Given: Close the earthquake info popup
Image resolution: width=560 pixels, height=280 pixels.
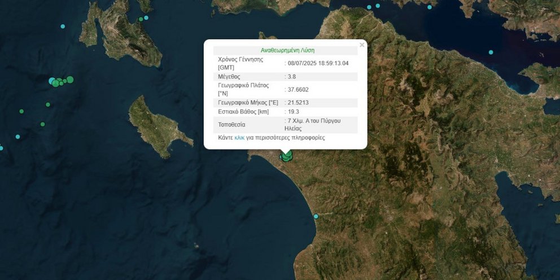Looking at the screenshot, I should coord(362,45).
